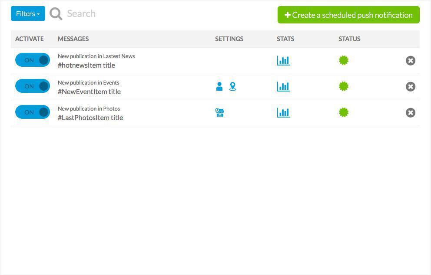Click the user targeting icon in Events row

click(x=219, y=87)
